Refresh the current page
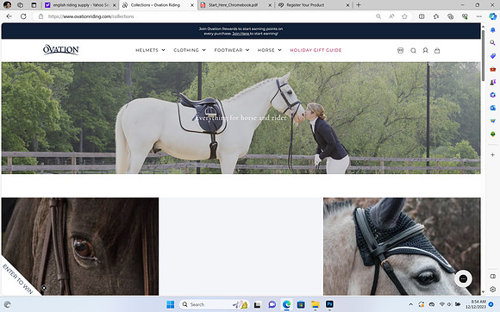 point(23,16)
